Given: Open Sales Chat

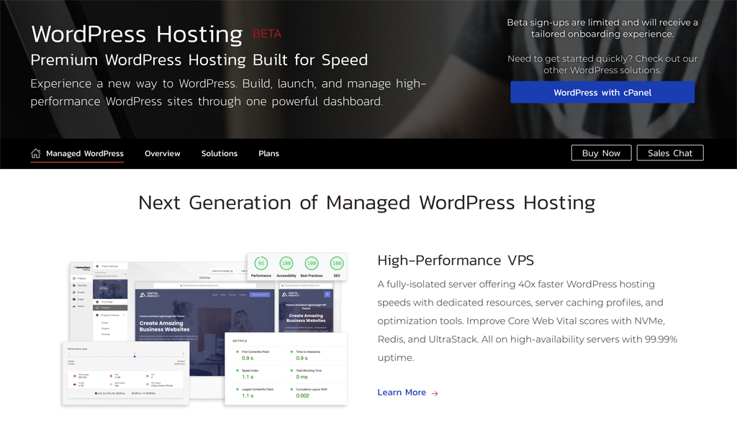Looking at the screenshot, I should (670, 153).
